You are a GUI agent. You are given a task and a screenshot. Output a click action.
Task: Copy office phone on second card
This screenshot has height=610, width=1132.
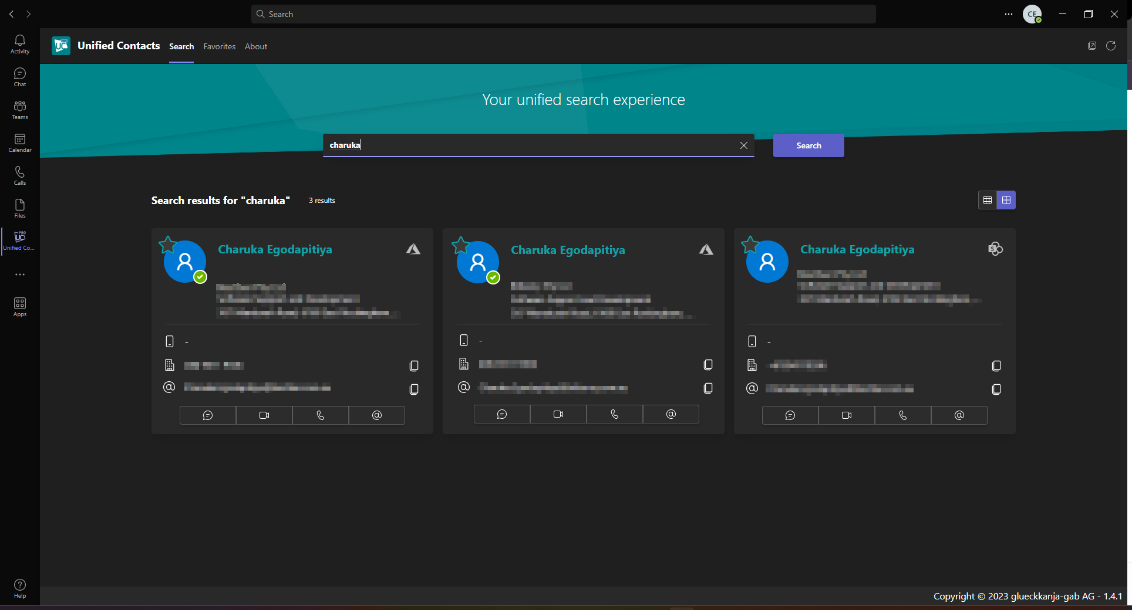[708, 365]
